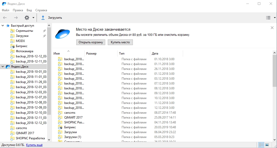Click the Купить место button
Screen dimensions: 277x148
(x=120, y=43)
